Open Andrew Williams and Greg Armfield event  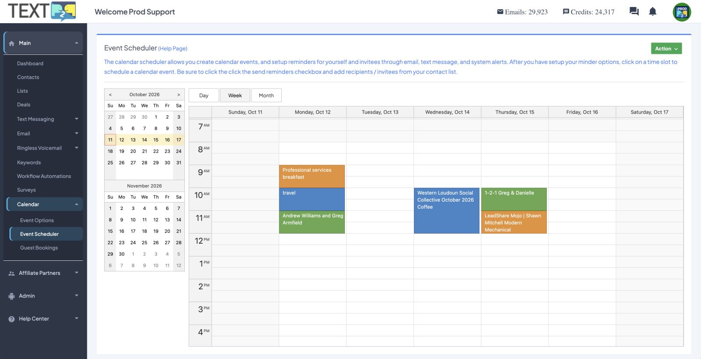(312, 222)
